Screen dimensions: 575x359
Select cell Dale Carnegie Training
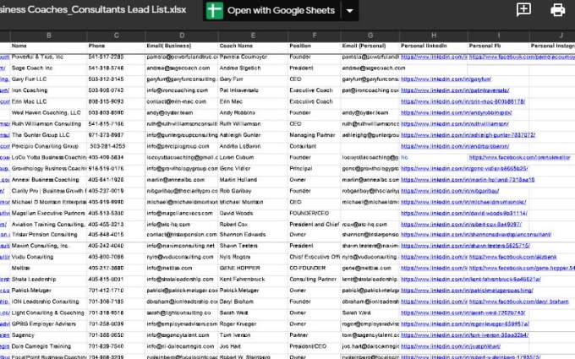(49, 346)
